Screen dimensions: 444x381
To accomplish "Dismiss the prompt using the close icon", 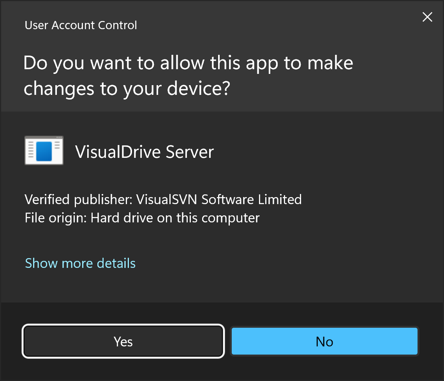I will [427, 17].
